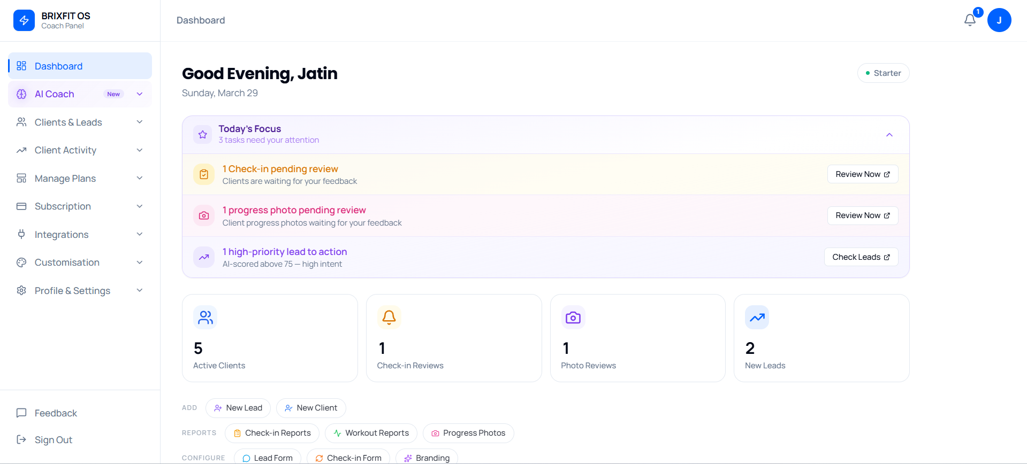Click the AI Coach brain icon
Image resolution: width=1027 pixels, height=464 pixels.
21,94
